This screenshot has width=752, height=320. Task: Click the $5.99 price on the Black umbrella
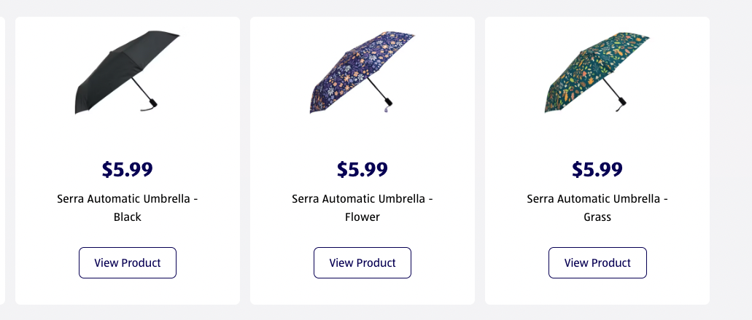(128, 170)
